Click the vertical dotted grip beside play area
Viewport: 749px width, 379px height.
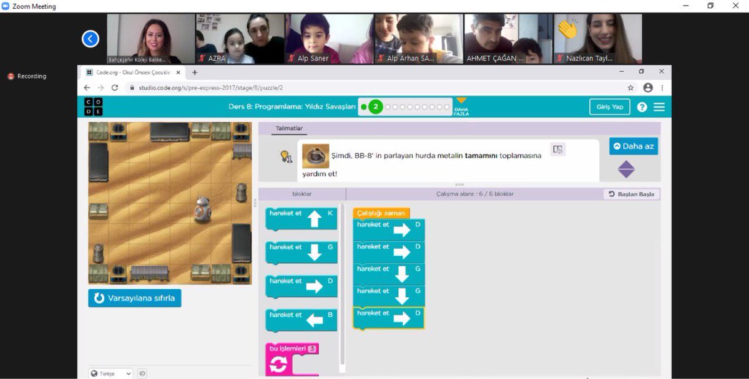(255, 203)
